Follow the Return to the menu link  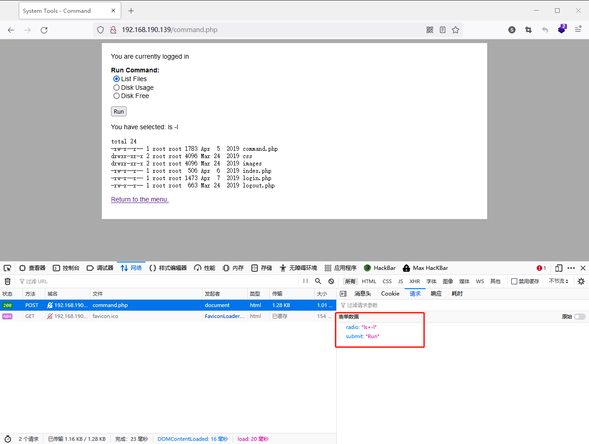point(140,199)
